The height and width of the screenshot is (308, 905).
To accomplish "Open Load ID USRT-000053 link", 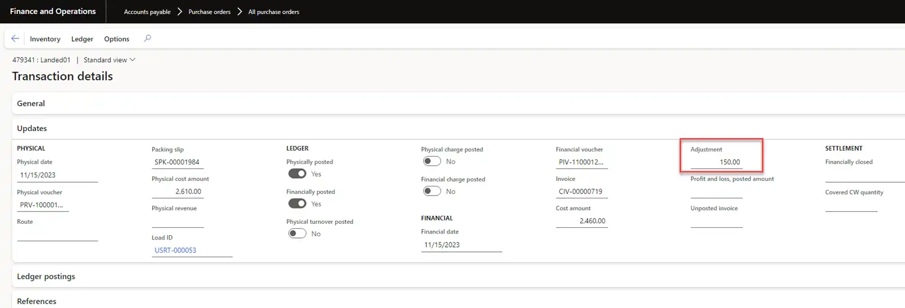I will pos(175,250).
